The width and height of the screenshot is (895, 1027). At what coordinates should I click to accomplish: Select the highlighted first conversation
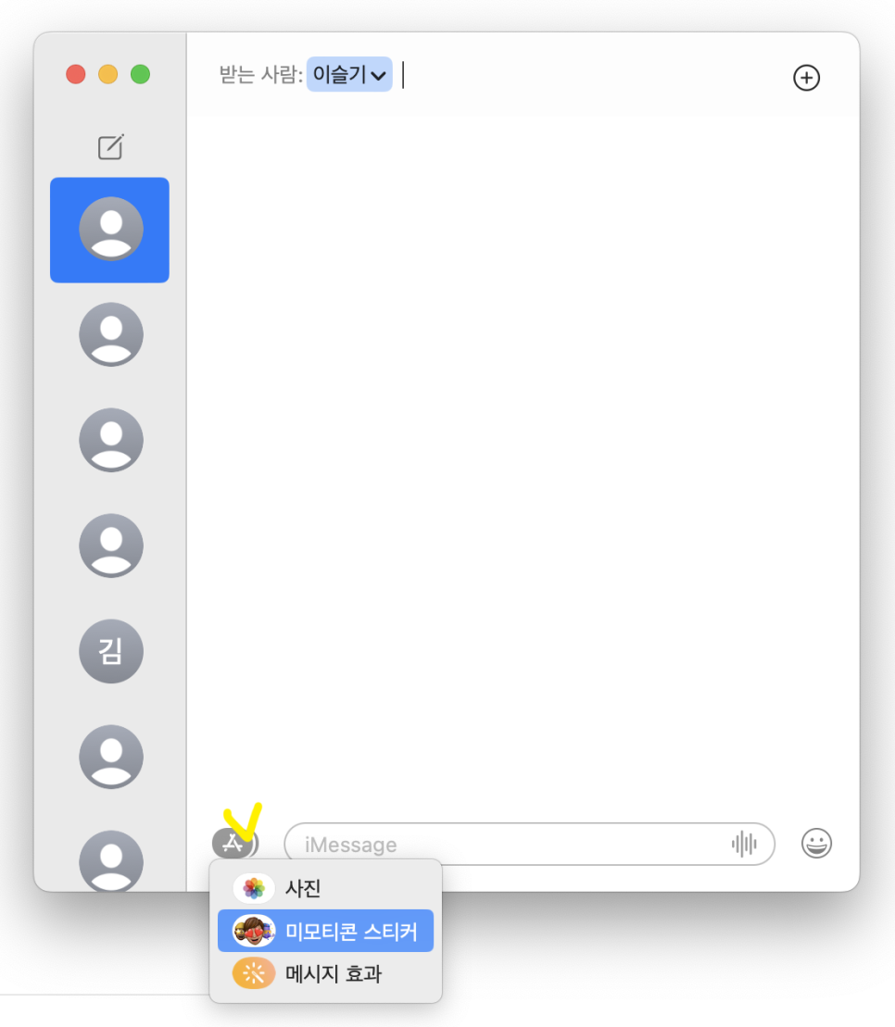tap(110, 230)
